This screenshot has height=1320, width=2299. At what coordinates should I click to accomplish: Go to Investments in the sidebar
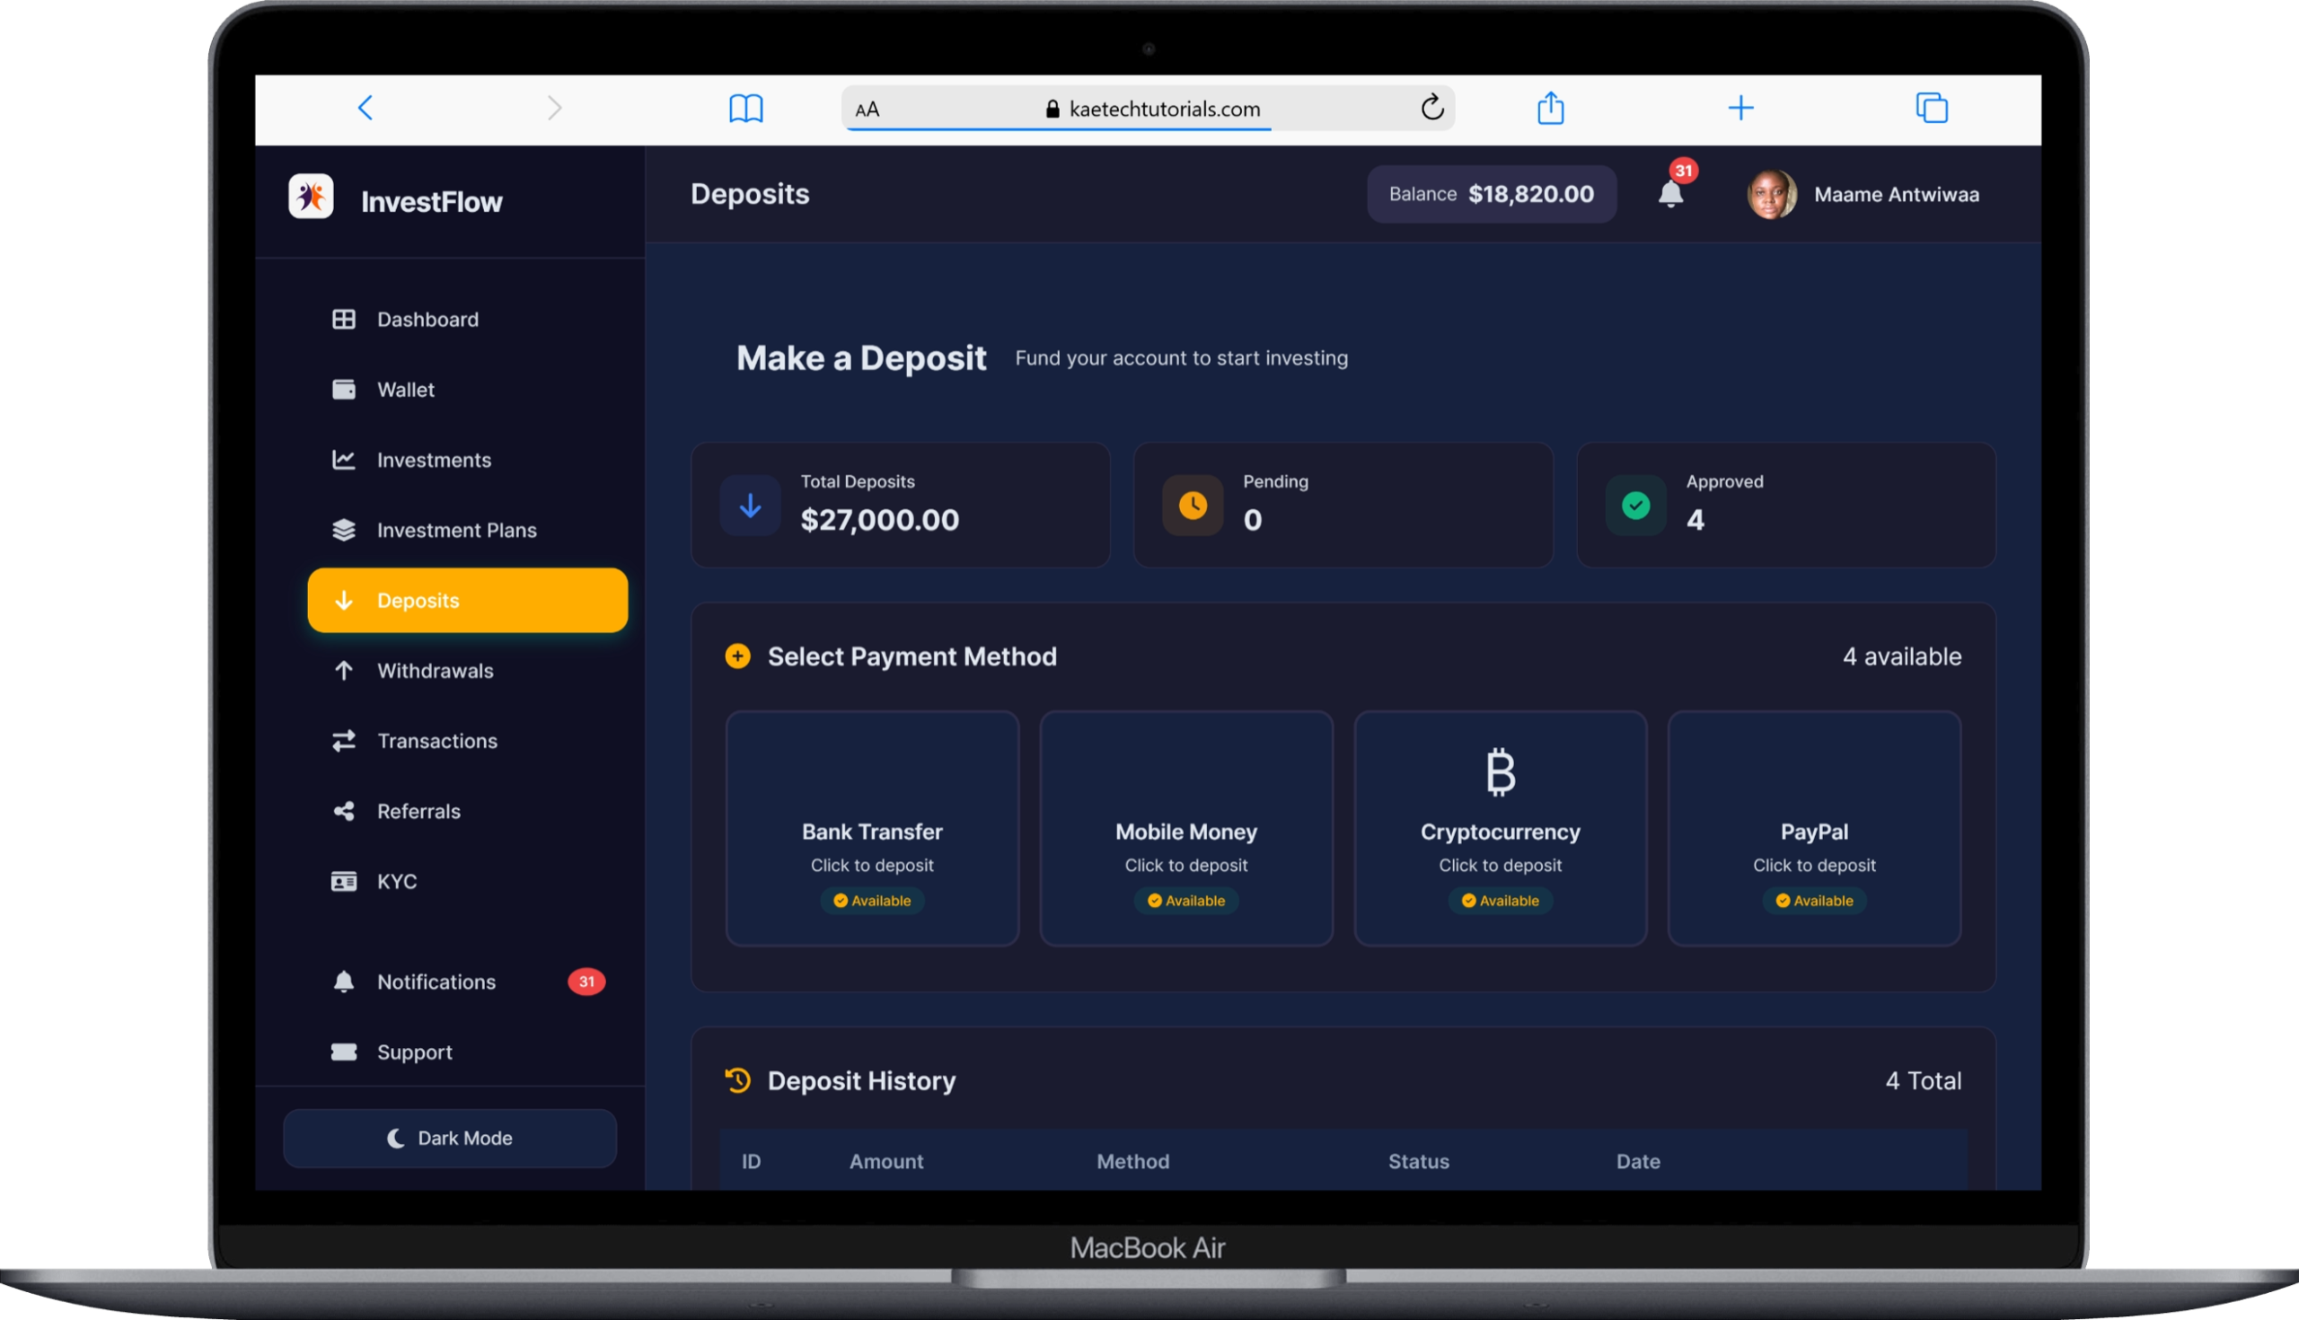click(x=468, y=460)
